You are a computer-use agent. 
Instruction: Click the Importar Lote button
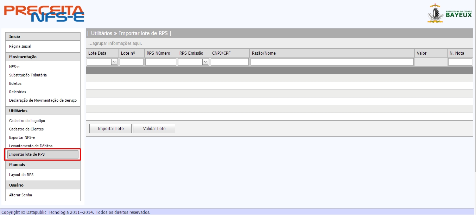pos(110,129)
